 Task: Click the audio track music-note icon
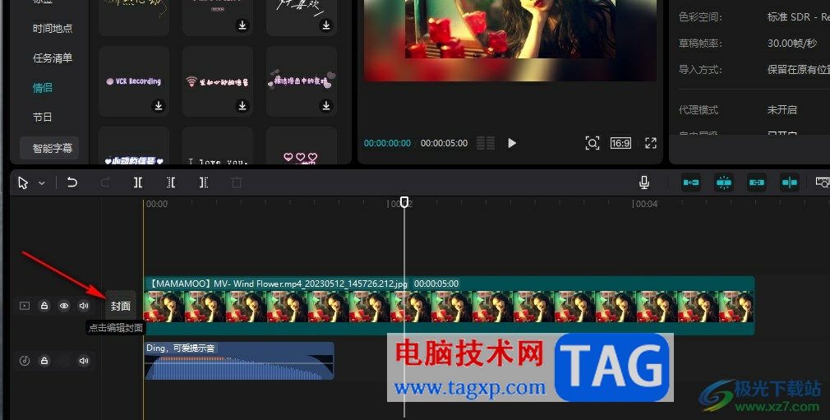coord(25,361)
